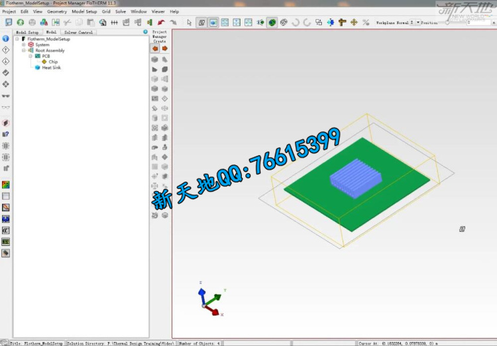
Task: Open the Geometry menu
Action: [57, 11]
